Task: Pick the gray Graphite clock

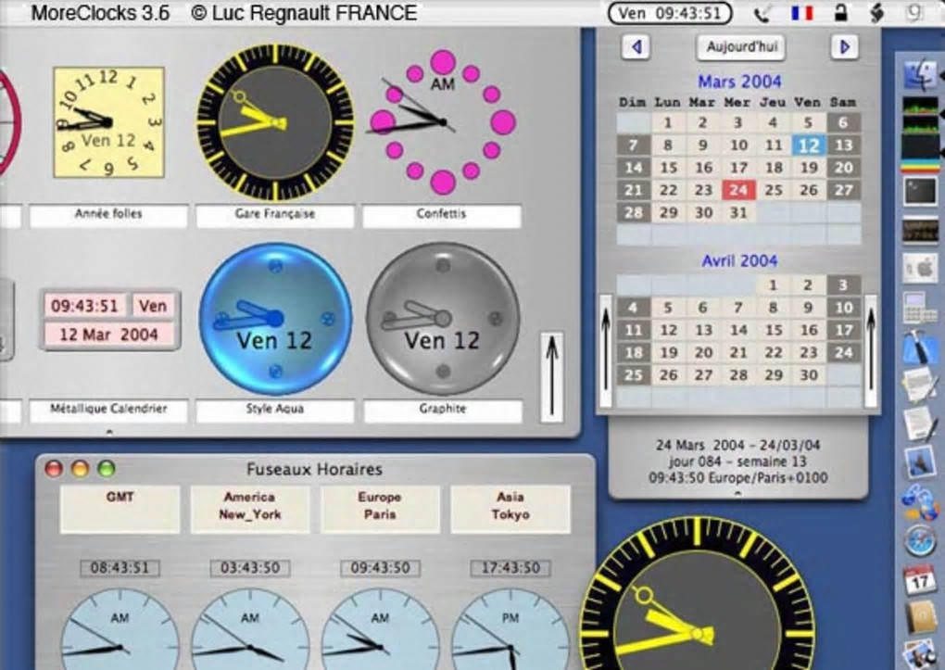Action: 443,319
